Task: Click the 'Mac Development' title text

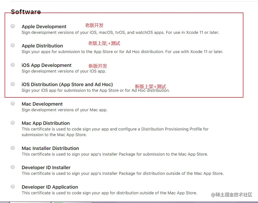Action: 42,104
